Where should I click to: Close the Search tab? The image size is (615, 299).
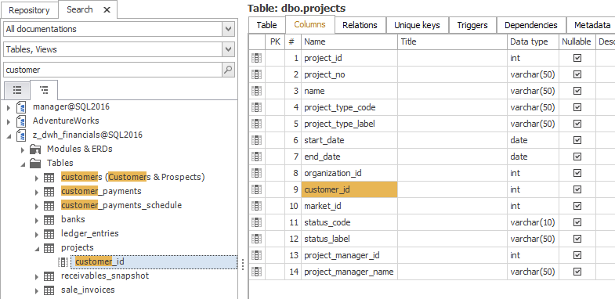107,10
